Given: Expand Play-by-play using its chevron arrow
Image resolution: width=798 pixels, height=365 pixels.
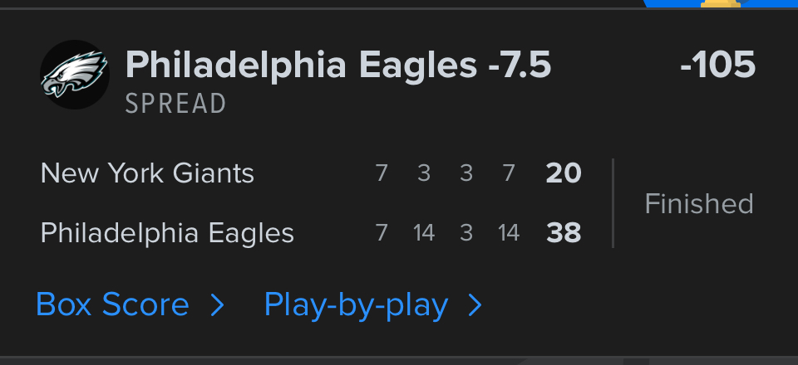Looking at the screenshot, I should click(475, 306).
